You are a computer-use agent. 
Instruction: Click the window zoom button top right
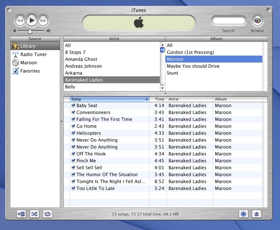[268, 10]
